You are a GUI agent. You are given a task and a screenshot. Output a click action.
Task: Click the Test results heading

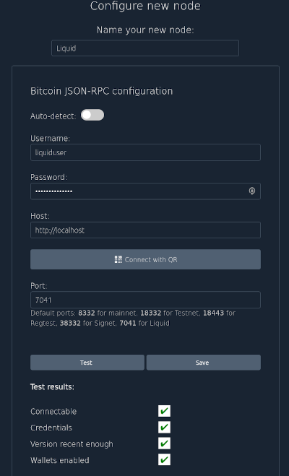[x=52, y=387]
